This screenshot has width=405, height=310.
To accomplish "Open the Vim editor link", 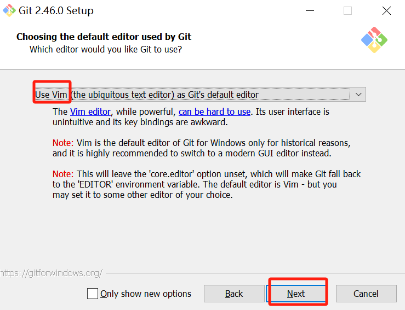I will (x=90, y=112).
